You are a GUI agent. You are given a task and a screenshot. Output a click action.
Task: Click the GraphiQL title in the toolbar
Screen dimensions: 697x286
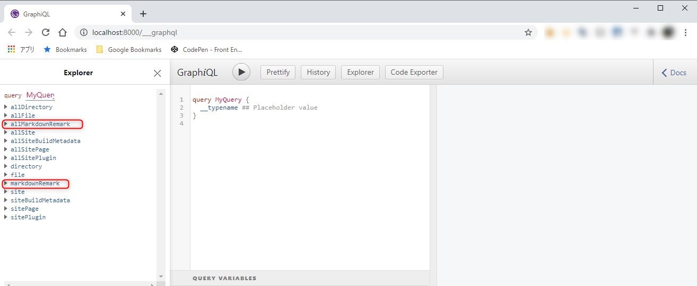click(197, 73)
